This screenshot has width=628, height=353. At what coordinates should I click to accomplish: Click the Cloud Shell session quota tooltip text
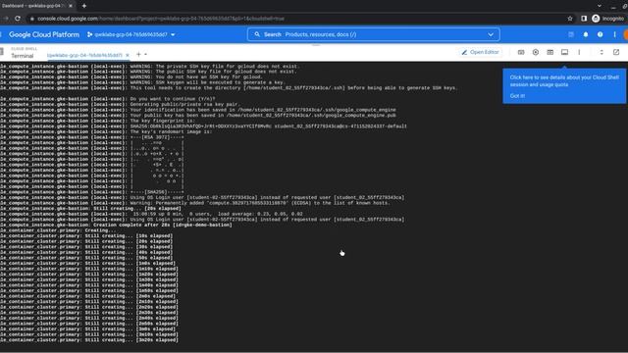point(564,80)
